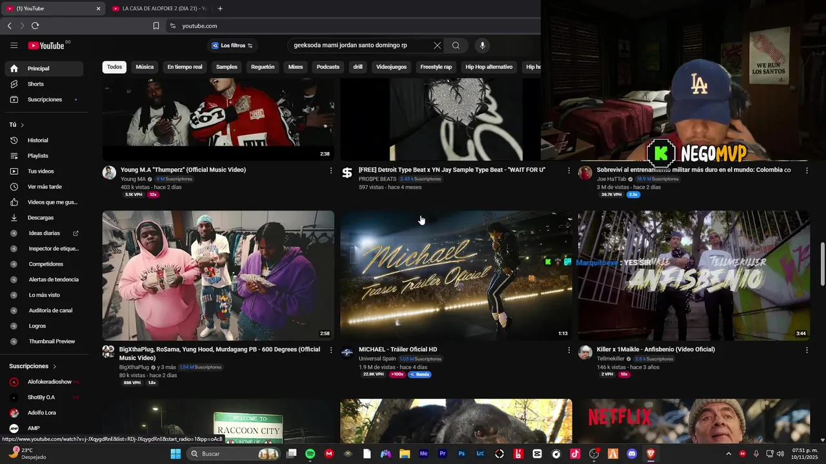
Task: Open Joe HaTTab channel link
Action: [x=611, y=179]
